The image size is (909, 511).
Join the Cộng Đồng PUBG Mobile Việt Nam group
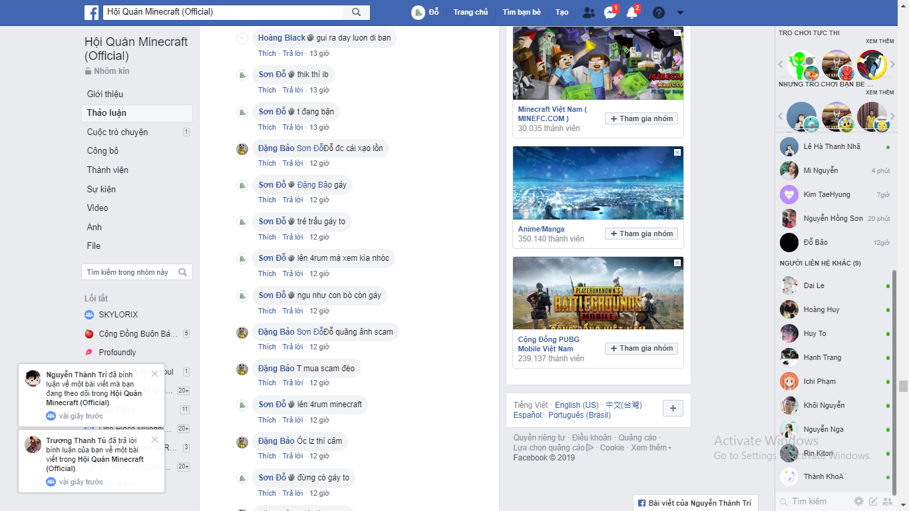[x=641, y=348]
